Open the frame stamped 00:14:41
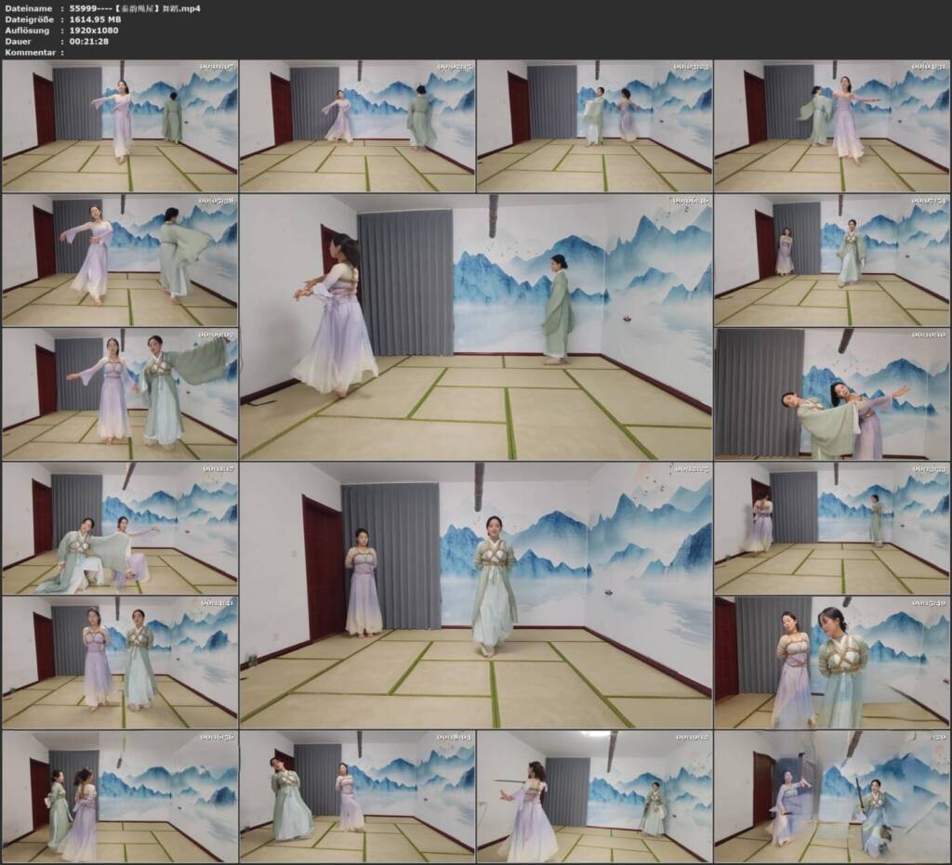Image resolution: width=952 pixels, height=865 pixels. (120, 662)
